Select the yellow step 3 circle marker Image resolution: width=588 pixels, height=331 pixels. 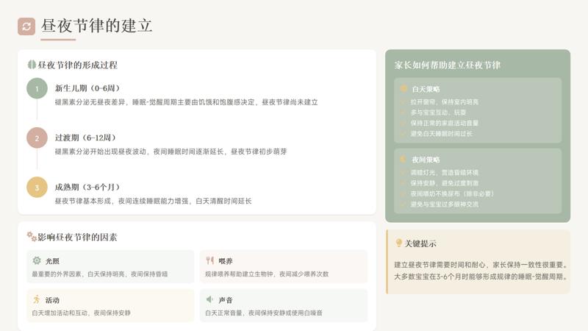click(37, 187)
